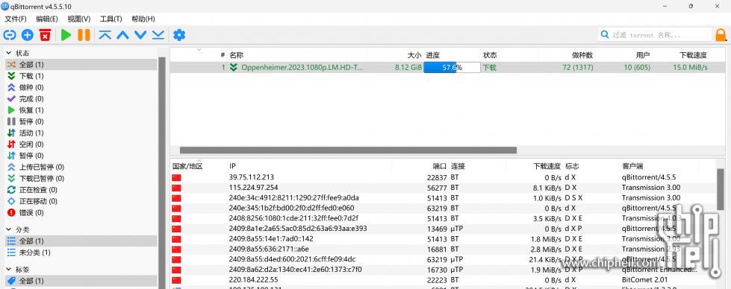The image size is (731, 289).
Task: Move torrent up in queue
Action: (x=122, y=35)
